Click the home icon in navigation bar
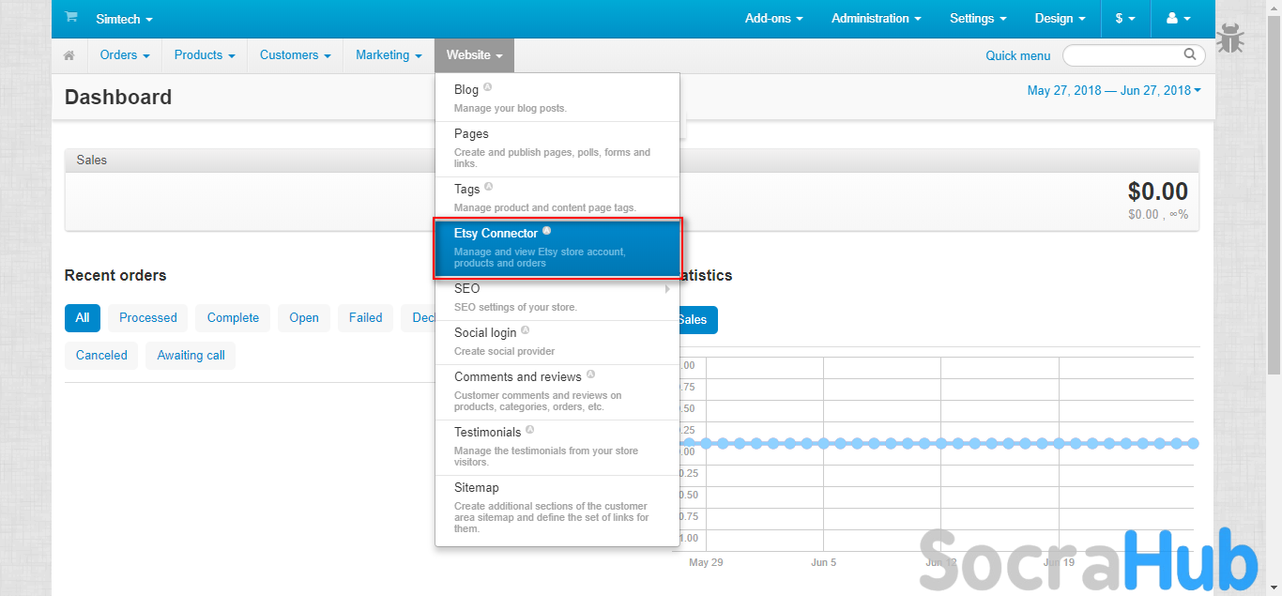The height and width of the screenshot is (596, 1282). [69, 55]
